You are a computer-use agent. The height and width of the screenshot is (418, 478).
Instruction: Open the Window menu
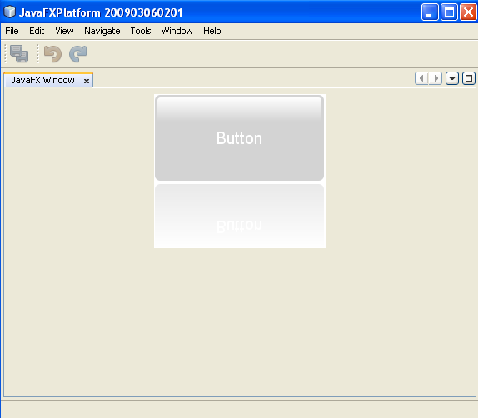click(177, 31)
